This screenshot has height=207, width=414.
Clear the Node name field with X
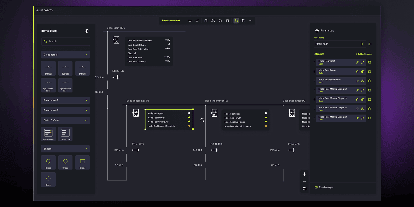click(362, 44)
